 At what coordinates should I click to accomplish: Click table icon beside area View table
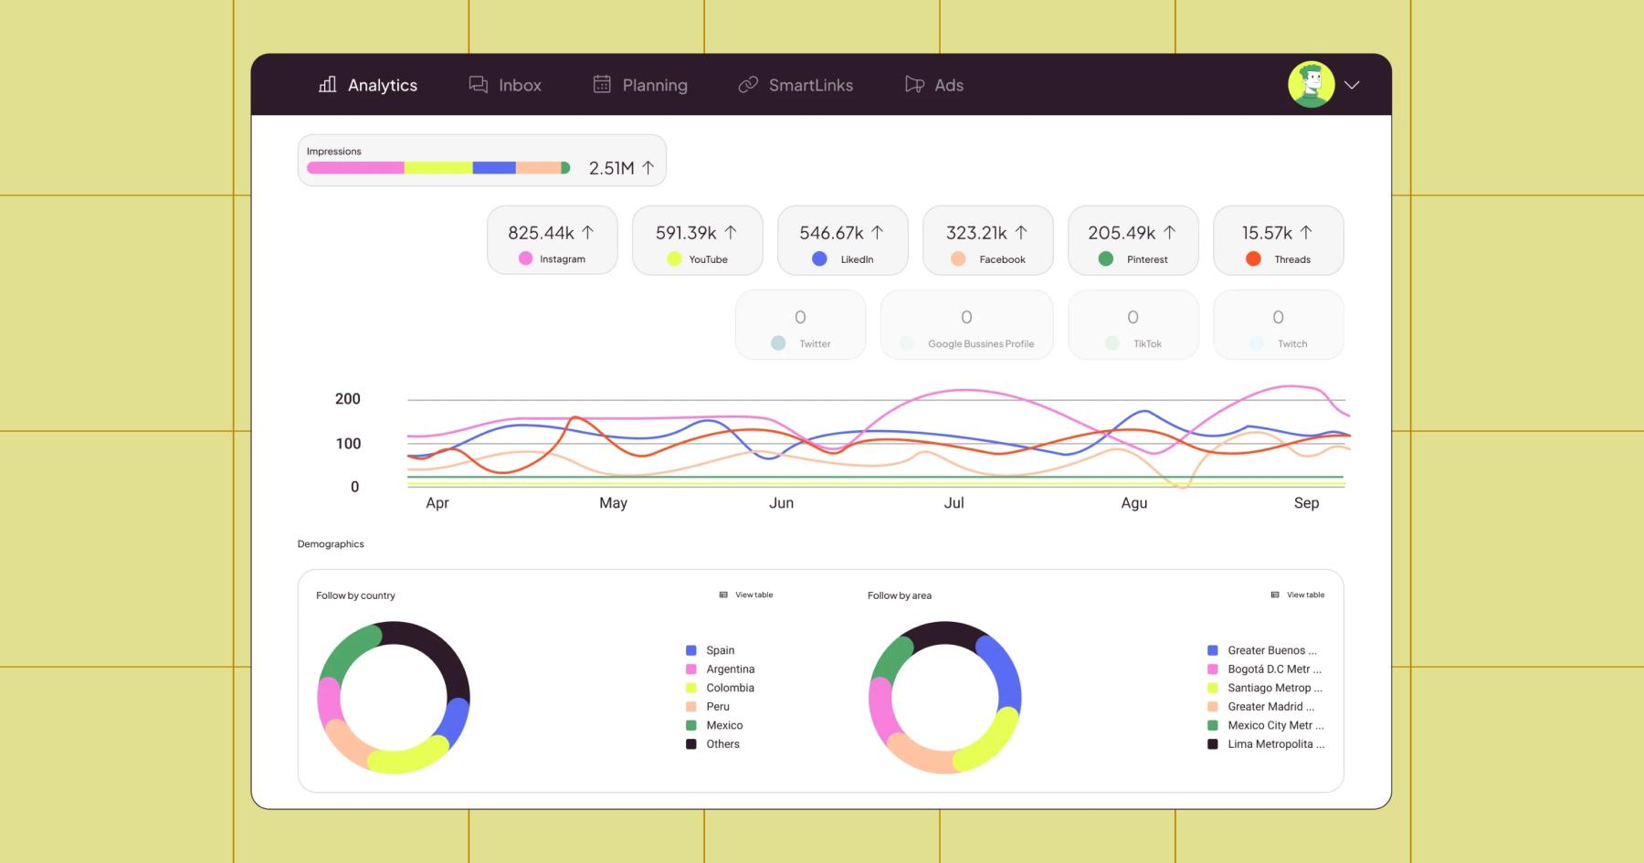pos(1275,595)
